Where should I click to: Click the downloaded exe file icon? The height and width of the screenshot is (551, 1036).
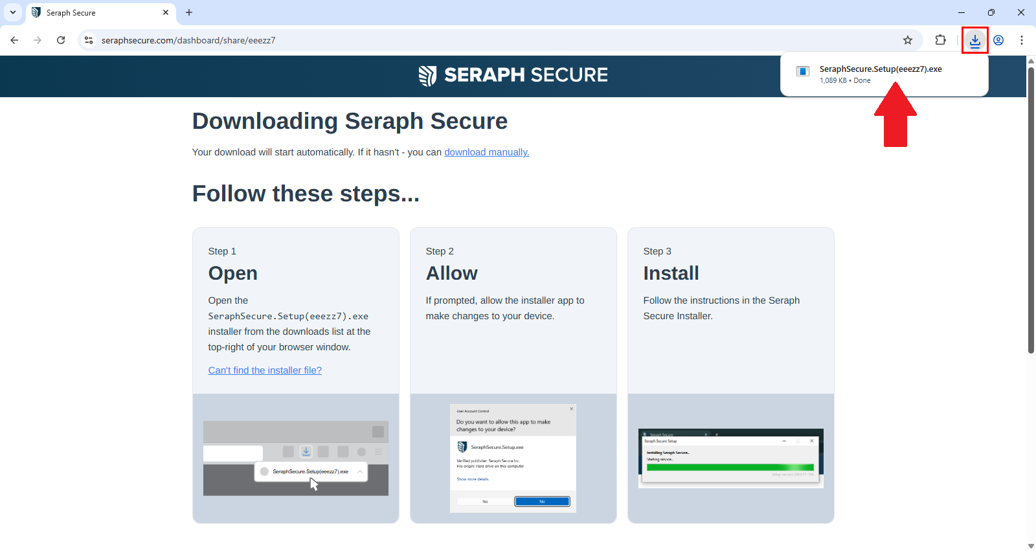(x=803, y=71)
